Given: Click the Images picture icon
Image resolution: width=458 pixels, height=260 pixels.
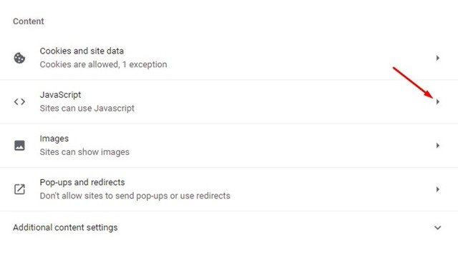Looking at the screenshot, I should click(19, 146).
